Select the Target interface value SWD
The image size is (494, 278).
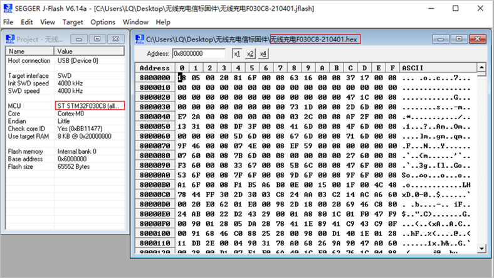(65, 76)
